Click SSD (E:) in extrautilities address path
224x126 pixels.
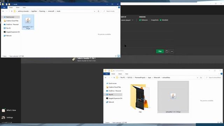[130, 78]
